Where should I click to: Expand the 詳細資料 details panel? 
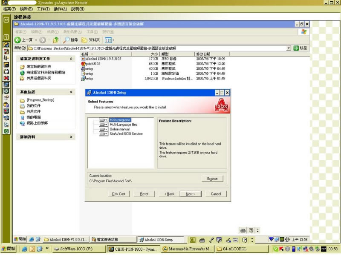pyautogui.click(x=71, y=137)
